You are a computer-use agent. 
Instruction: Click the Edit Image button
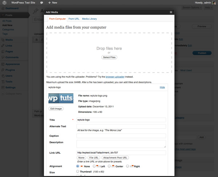(56, 109)
